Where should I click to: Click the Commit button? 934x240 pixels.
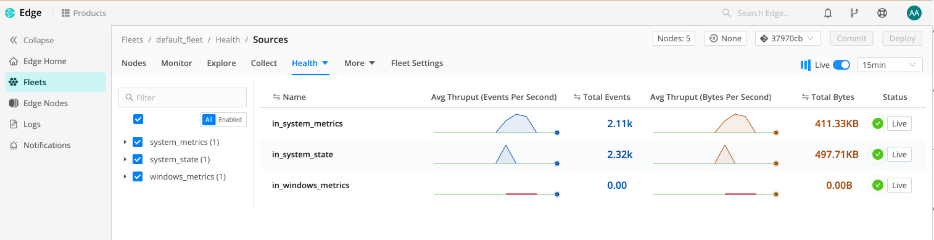point(851,38)
